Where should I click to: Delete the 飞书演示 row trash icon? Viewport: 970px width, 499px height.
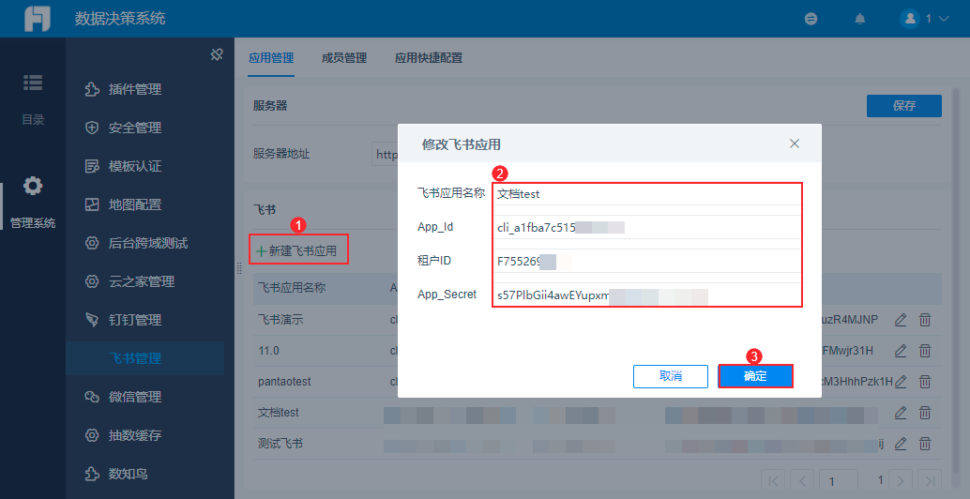coord(925,320)
